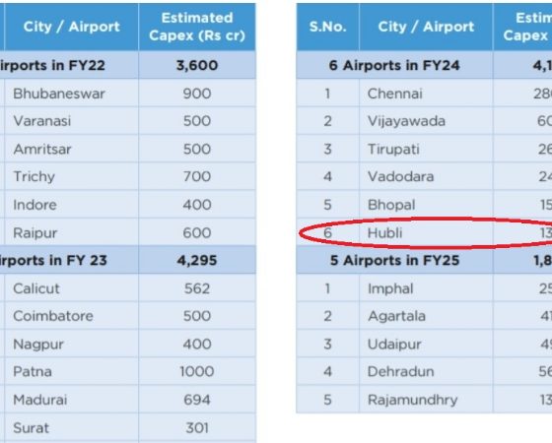Click the Madurai city cell
The height and width of the screenshot is (443, 552).
71,400
